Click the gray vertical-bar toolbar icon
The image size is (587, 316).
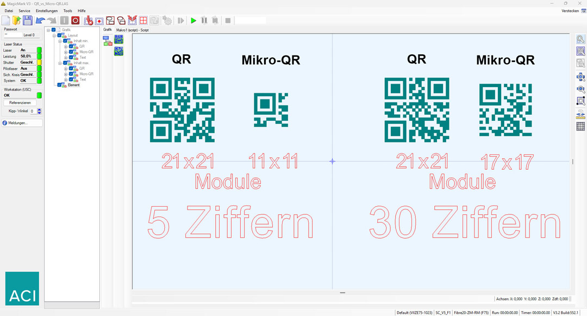pyautogui.click(x=64, y=20)
